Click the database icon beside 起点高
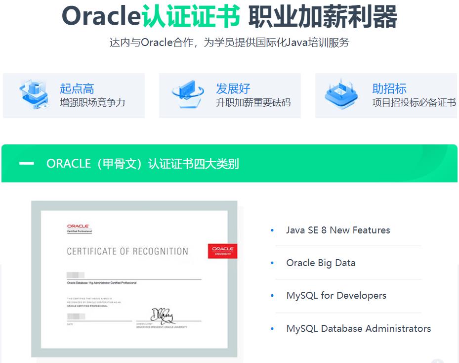This screenshot has width=459, height=363. tap(35, 93)
